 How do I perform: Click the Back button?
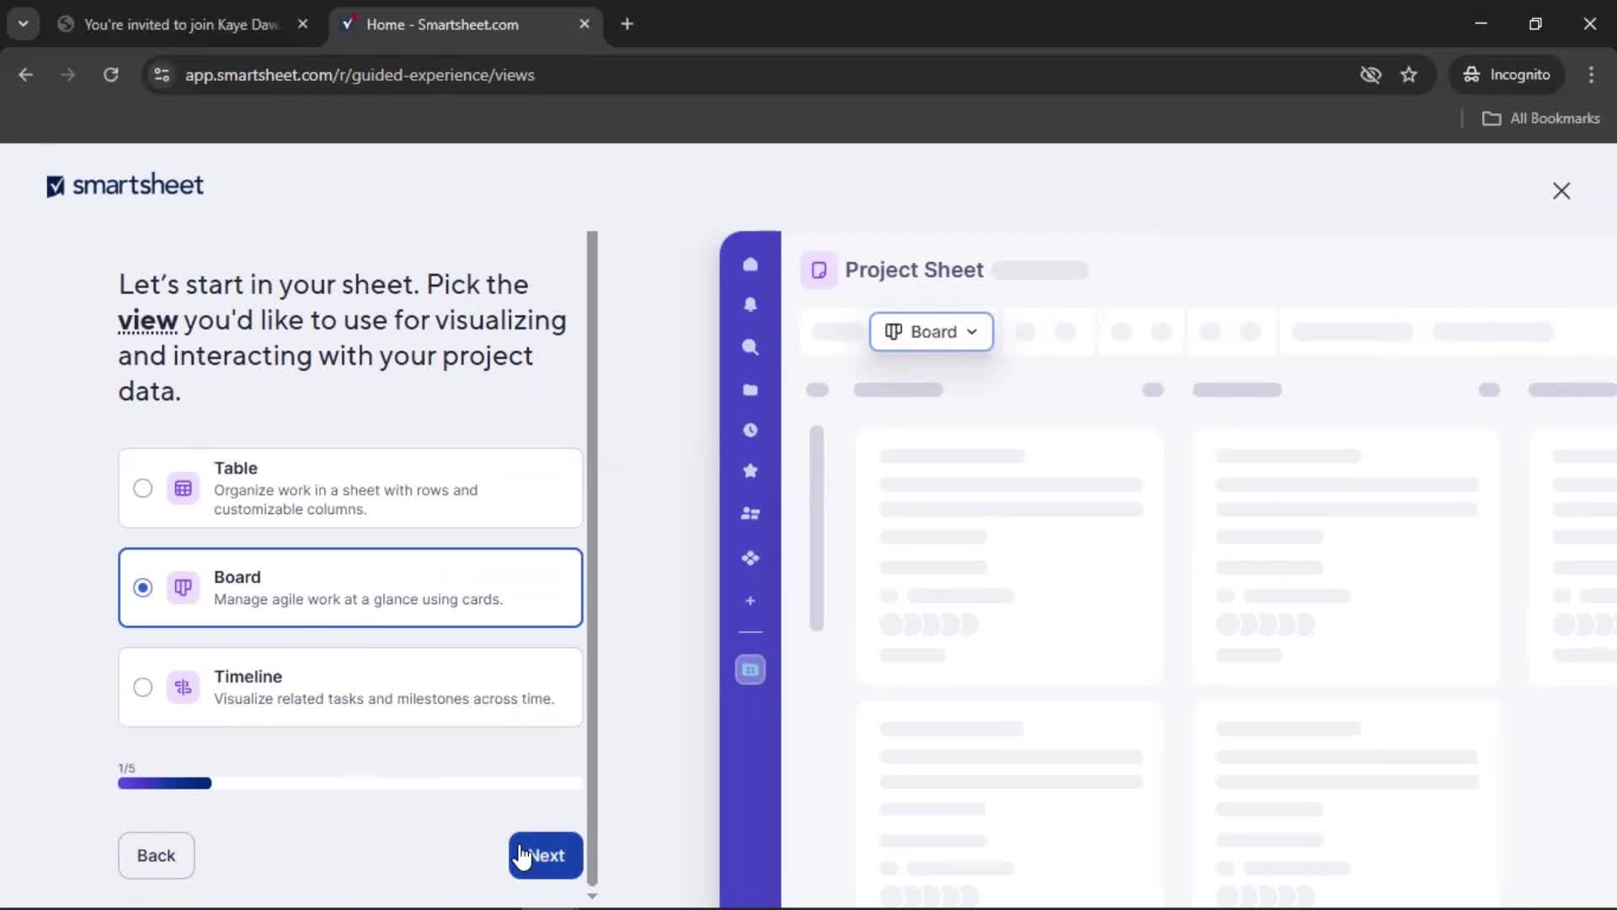click(x=156, y=855)
